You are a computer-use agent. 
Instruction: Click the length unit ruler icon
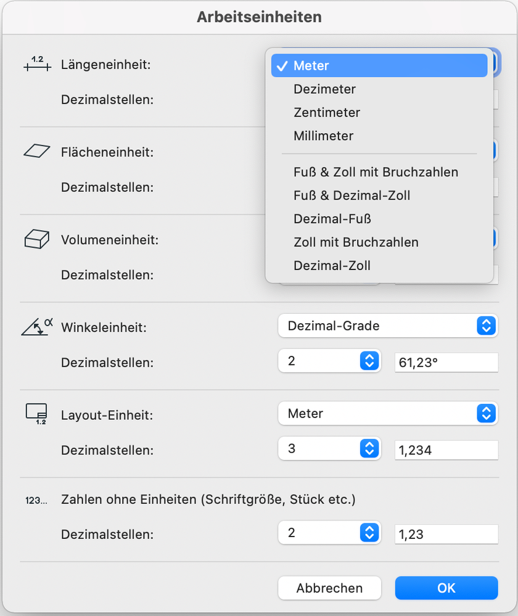pos(36,64)
